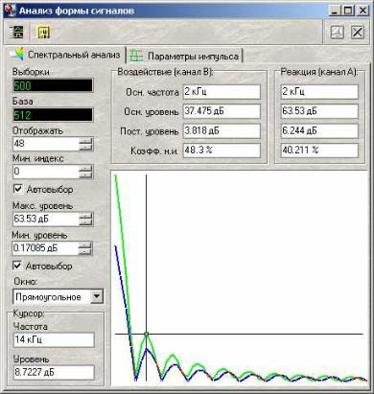Toggle Автовыбор checkbox under Мин. индекс
Viewport: 374px width, 394px height.
(18, 189)
